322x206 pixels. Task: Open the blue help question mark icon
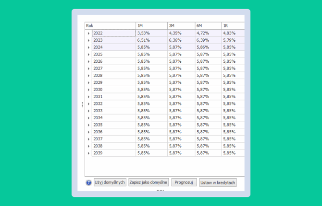(x=88, y=183)
